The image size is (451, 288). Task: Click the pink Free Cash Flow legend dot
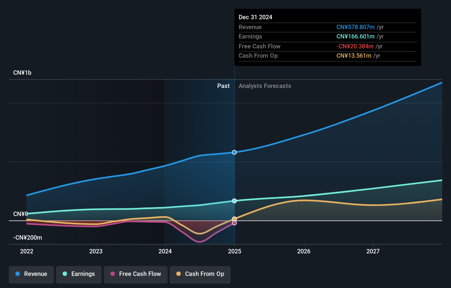coord(113,274)
